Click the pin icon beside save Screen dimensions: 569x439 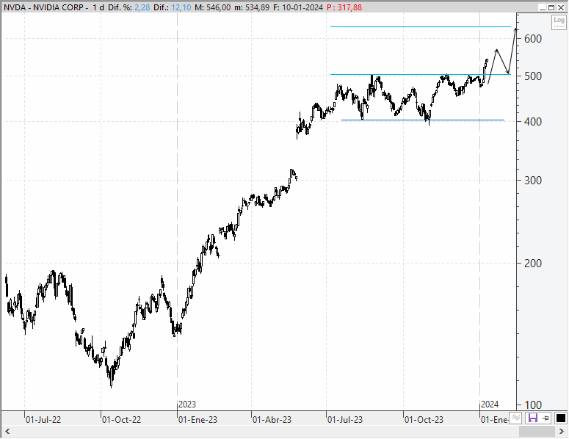pyautogui.click(x=546, y=418)
